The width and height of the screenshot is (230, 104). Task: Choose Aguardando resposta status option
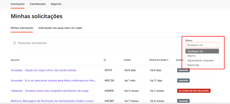tap(202, 60)
